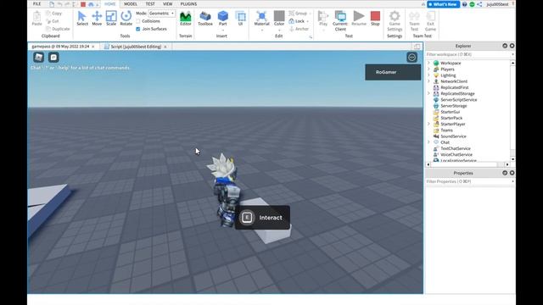This screenshot has height=305, width=543.
Task: Open the Terrain Editor
Action: tap(186, 19)
